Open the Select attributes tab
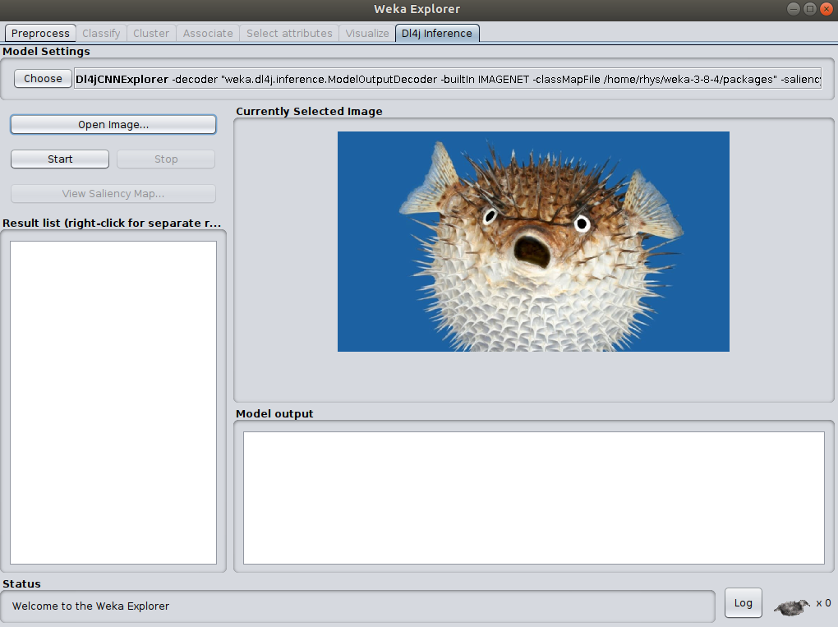Viewport: 838px width, 627px height. (289, 33)
